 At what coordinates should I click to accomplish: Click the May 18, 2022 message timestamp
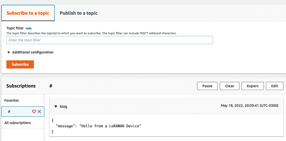click(x=249, y=105)
